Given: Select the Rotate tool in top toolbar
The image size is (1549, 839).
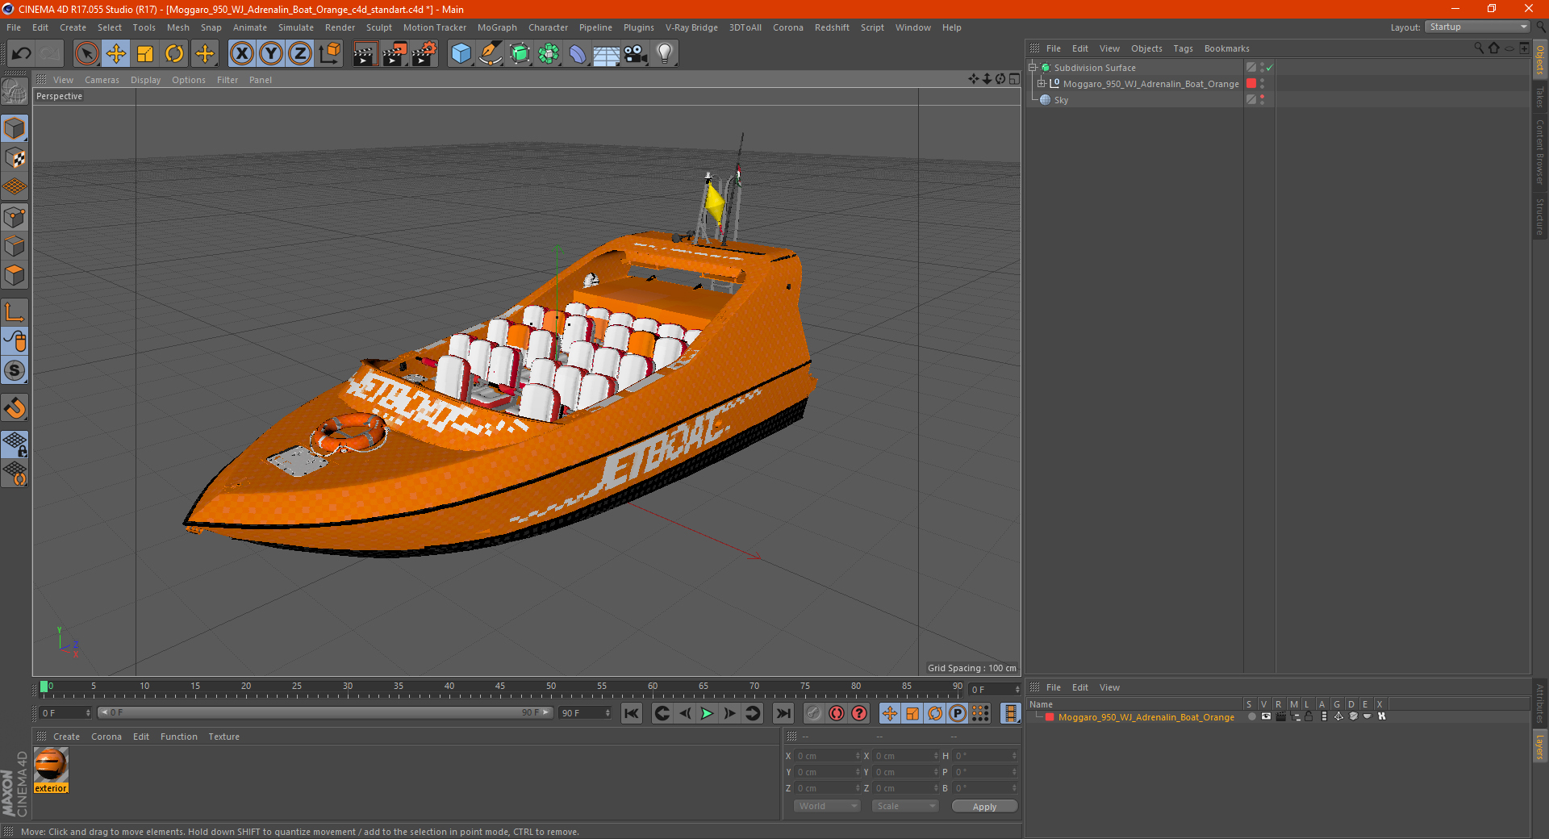Looking at the screenshot, I should (174, 54).
